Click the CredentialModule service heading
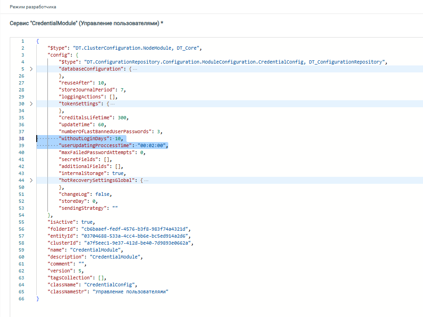The height and width of the screenshot is (317, 423). click(x=86, y=23)
